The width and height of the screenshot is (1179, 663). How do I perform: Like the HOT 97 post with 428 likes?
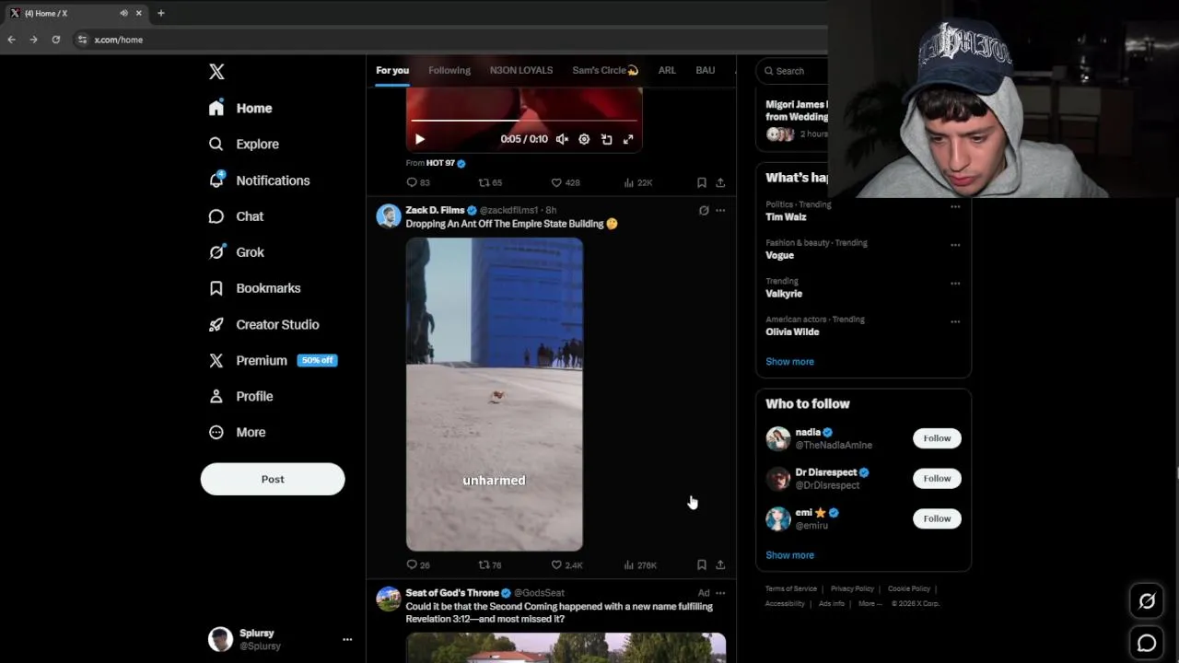point(565,182)
